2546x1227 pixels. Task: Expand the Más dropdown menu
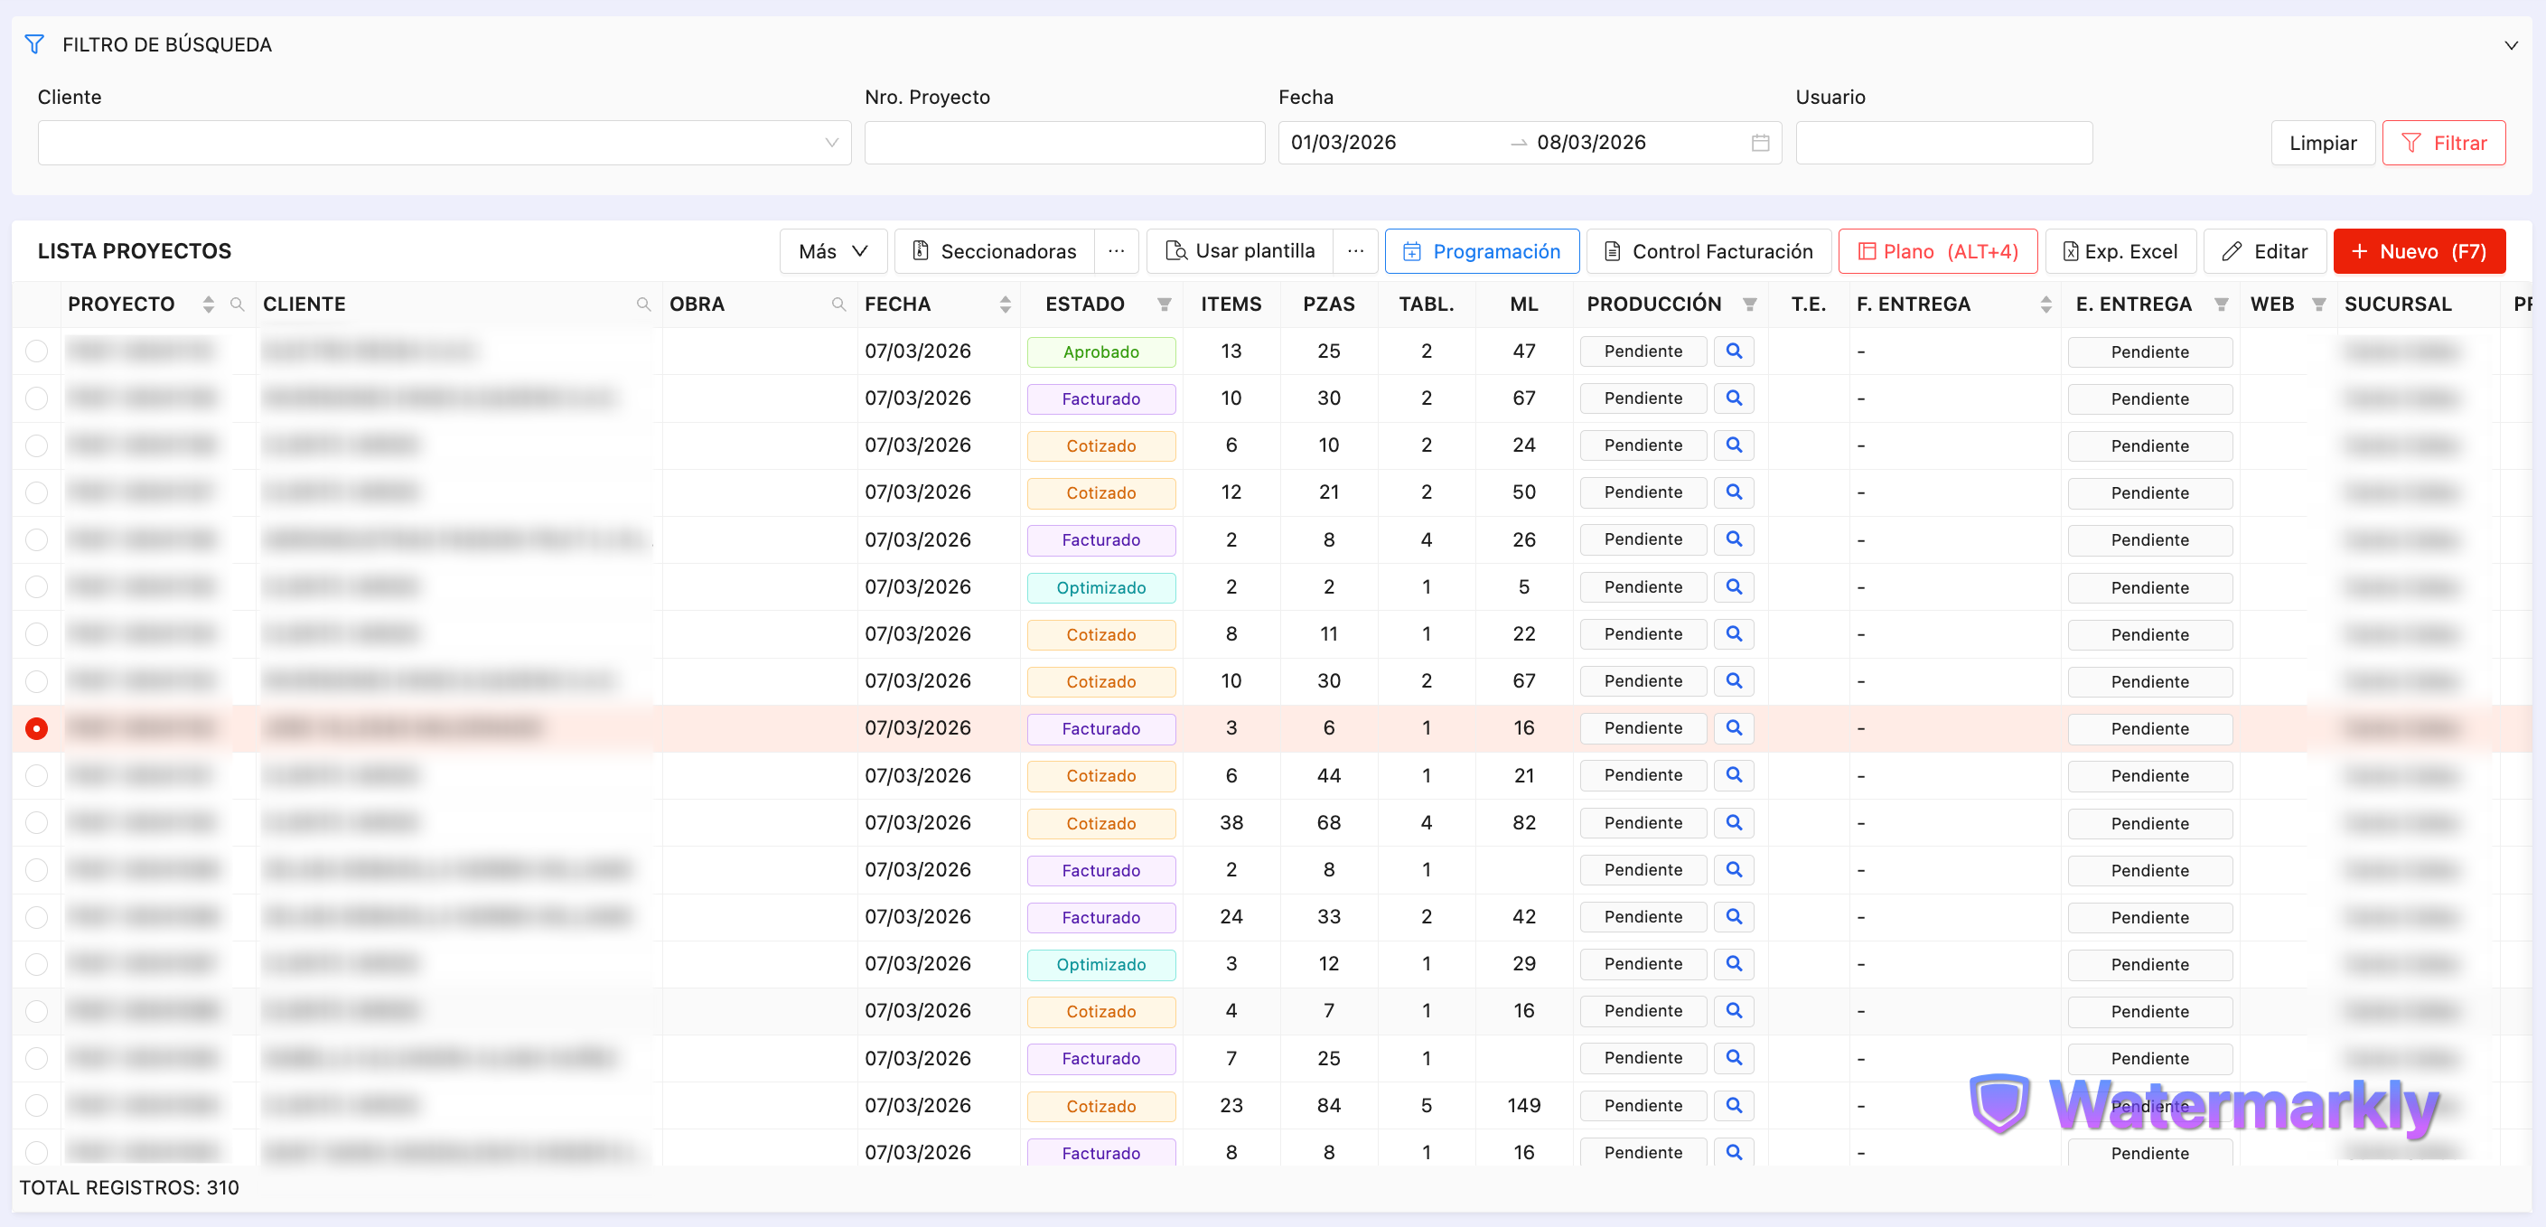pos(833,251)
